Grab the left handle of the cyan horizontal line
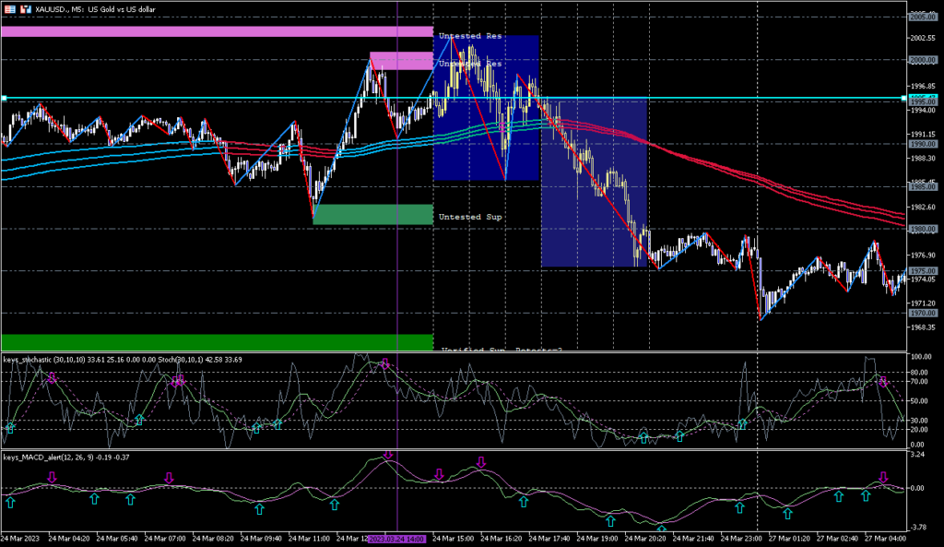944x547 pixels. [x=4, y=98]
